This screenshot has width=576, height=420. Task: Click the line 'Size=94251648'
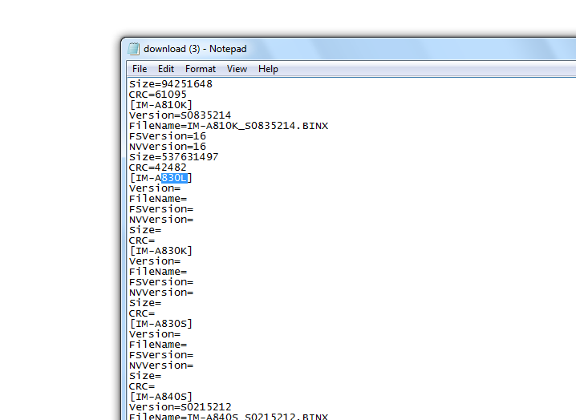(171, 84)
